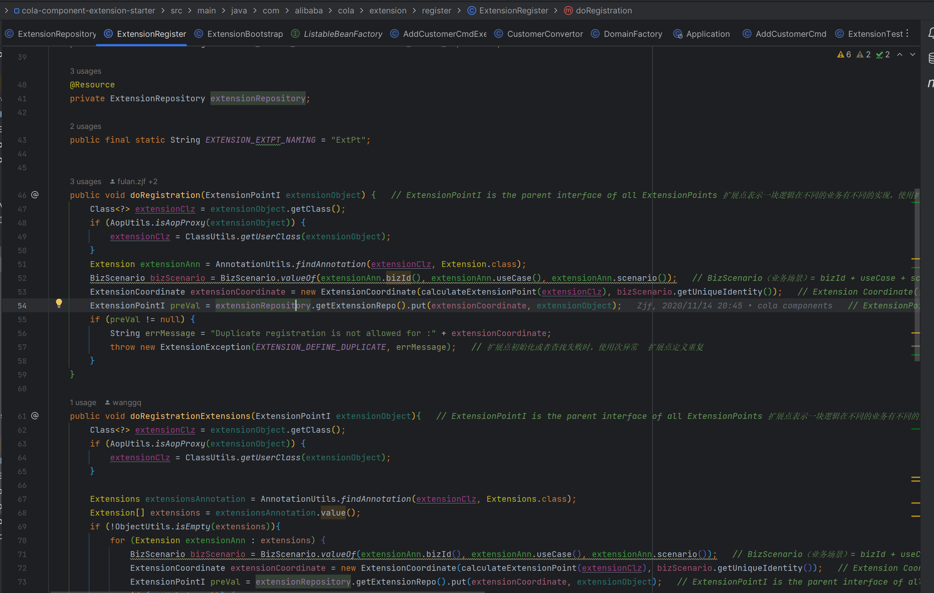Image resolution: width=934 pixels, height=593 pixels.
Task: Click the weak warnings indicator showing 2
Action: tap(864, 54)
